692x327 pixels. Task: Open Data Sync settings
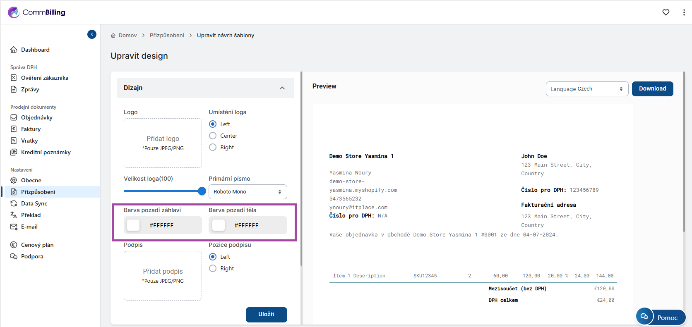(x=34, y=203)
